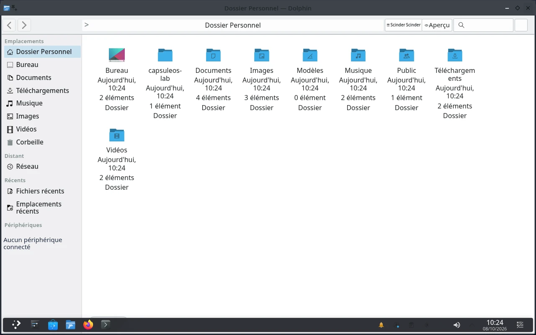The width and height of the screenshot is (536, 335).
Task: Switch to Dolphin via its taskbar icon
Action: pyautogui.click(x=70, y=325)
